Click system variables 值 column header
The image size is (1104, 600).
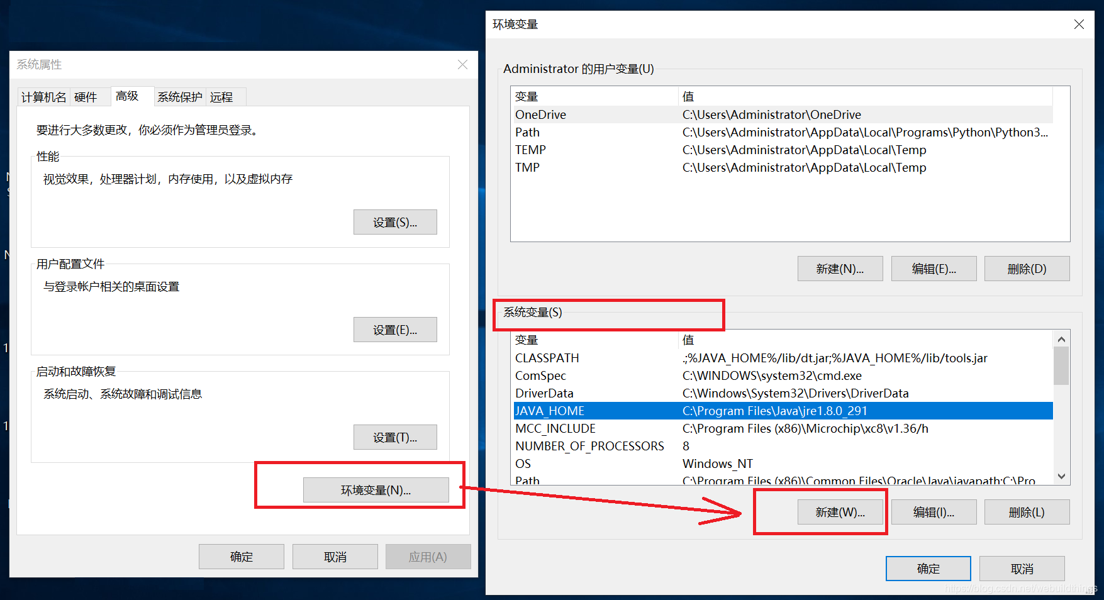click(866, 340)
